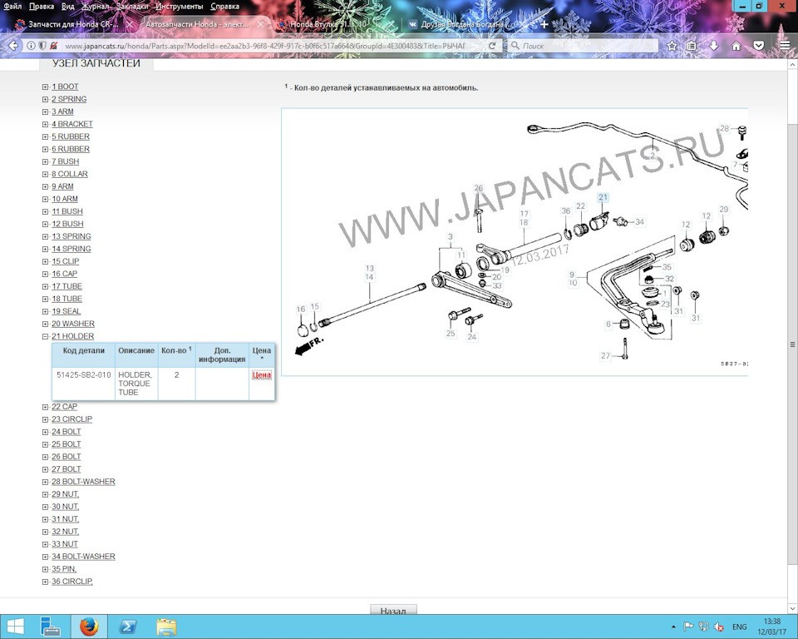
Task: Expand the 22 CAP tree node
Action: pos(45,407)
